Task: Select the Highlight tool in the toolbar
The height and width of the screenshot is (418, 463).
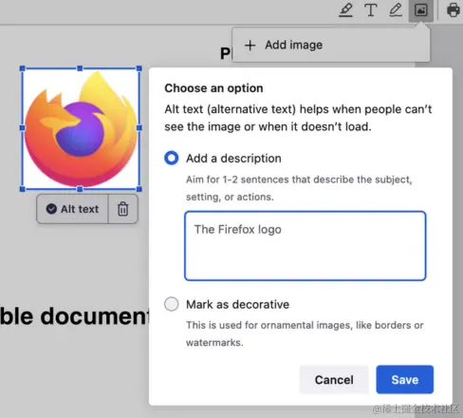Action: tap(345, 9)
